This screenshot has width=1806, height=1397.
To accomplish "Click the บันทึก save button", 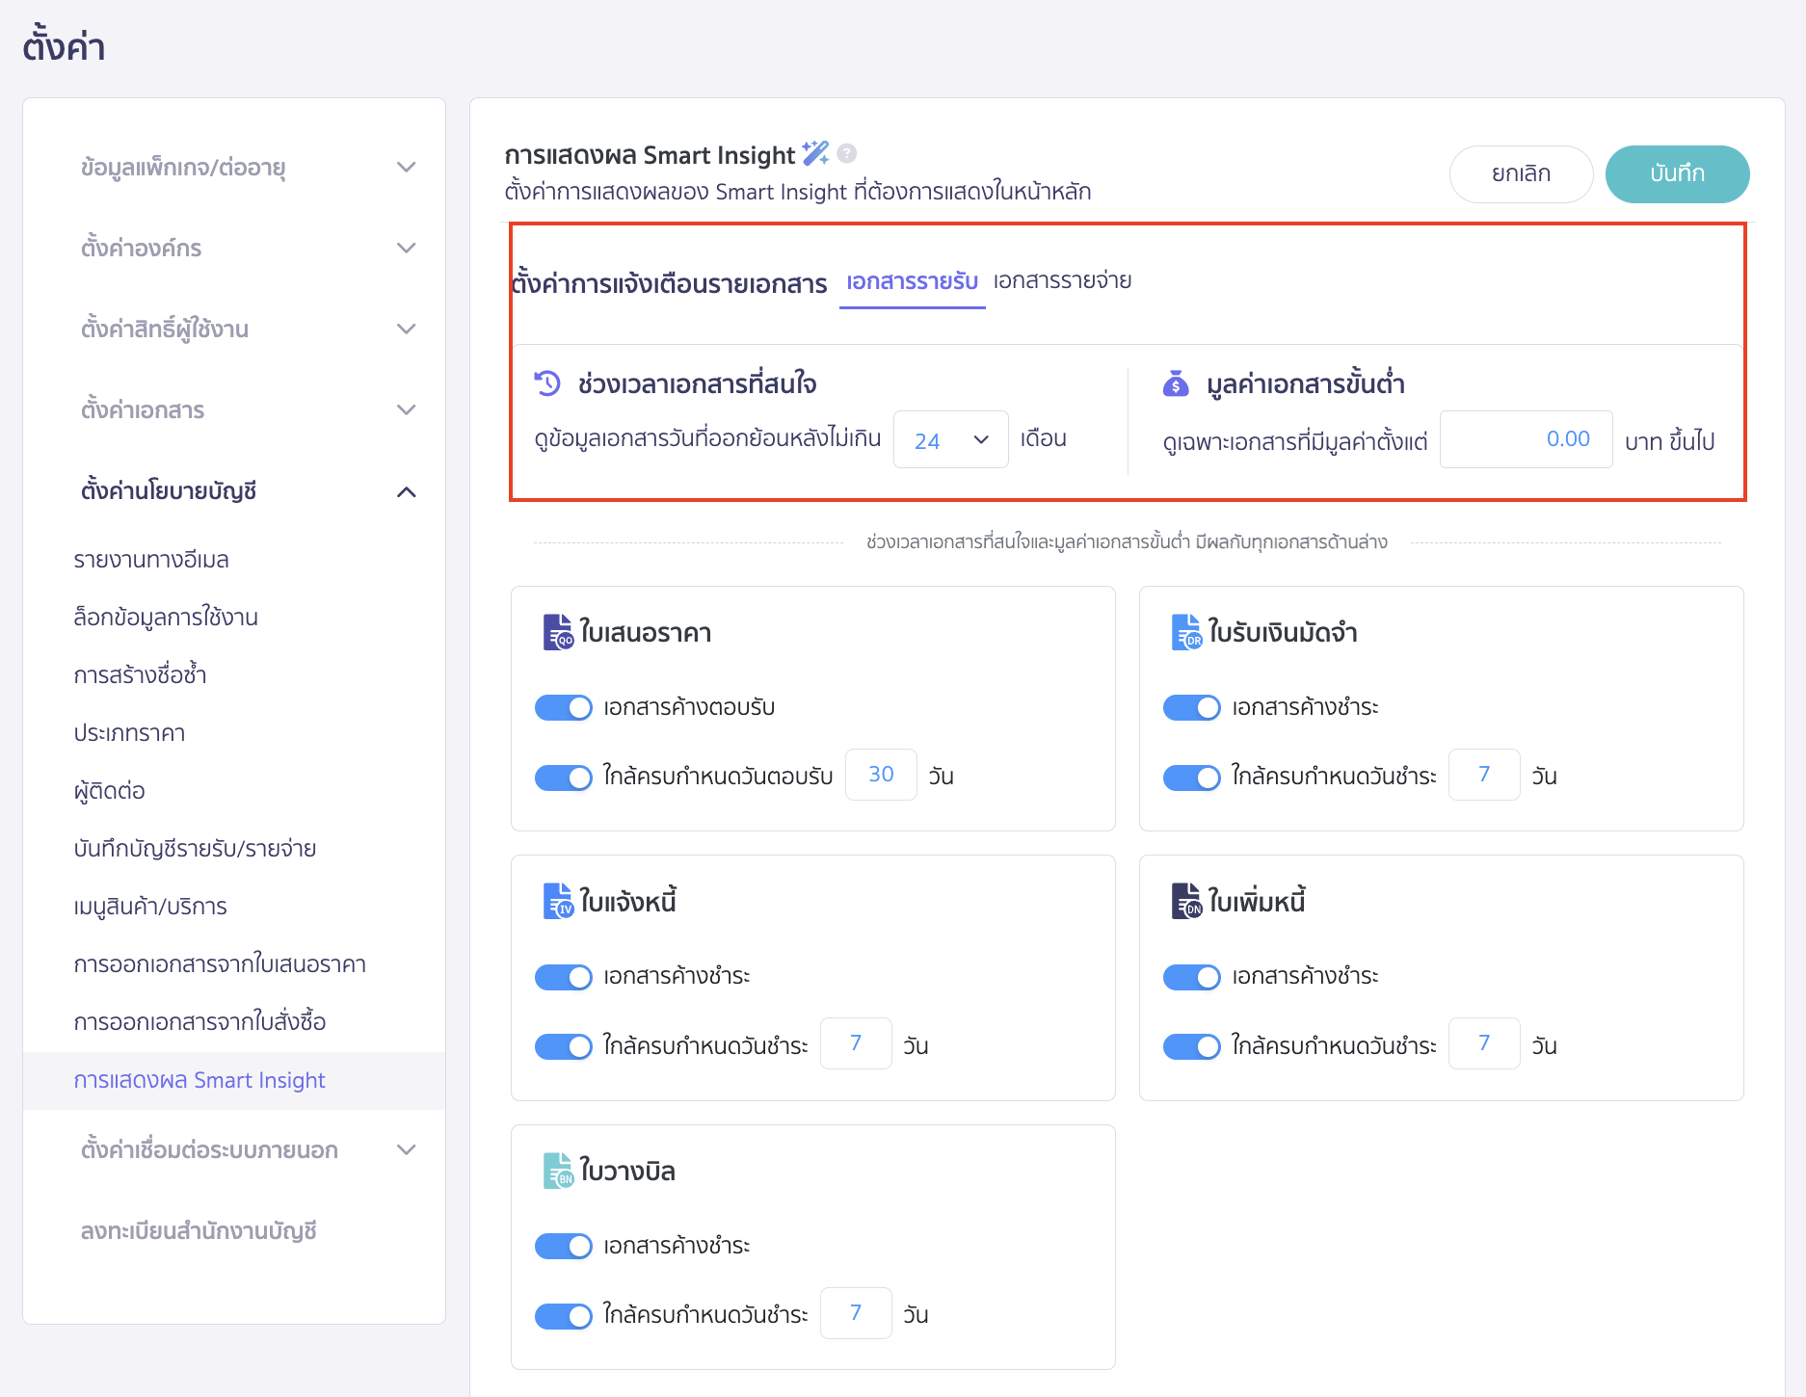I will pos(1677,174).
